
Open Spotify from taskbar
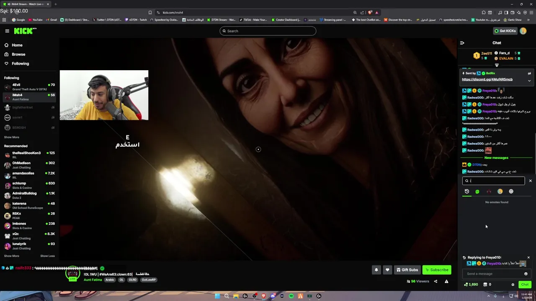[291, 296]
